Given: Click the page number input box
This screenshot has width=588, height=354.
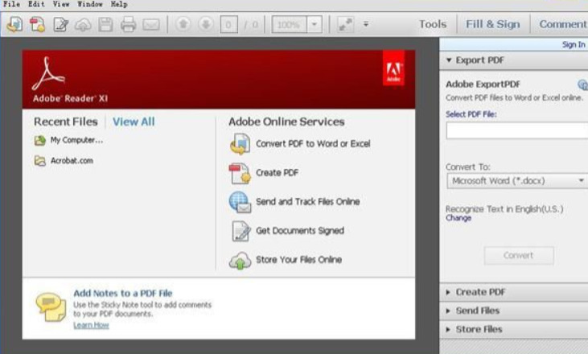Looking at the screenshot, I should coord(228,25).
